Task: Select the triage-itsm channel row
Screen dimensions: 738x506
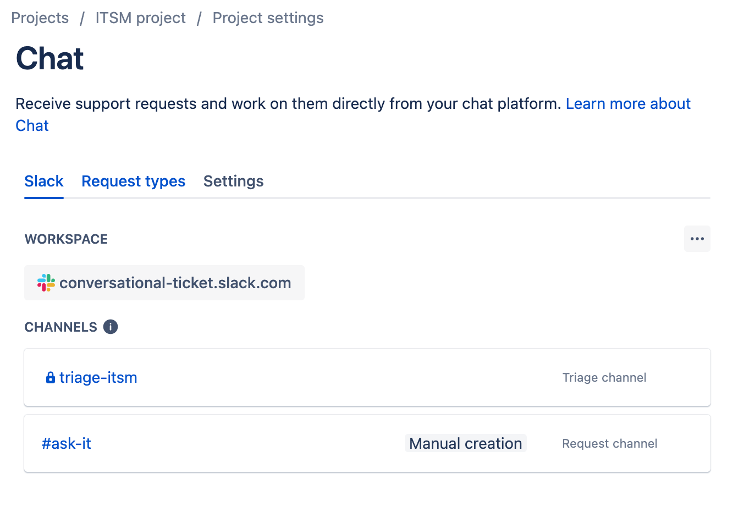Action: tap(330, 377)
